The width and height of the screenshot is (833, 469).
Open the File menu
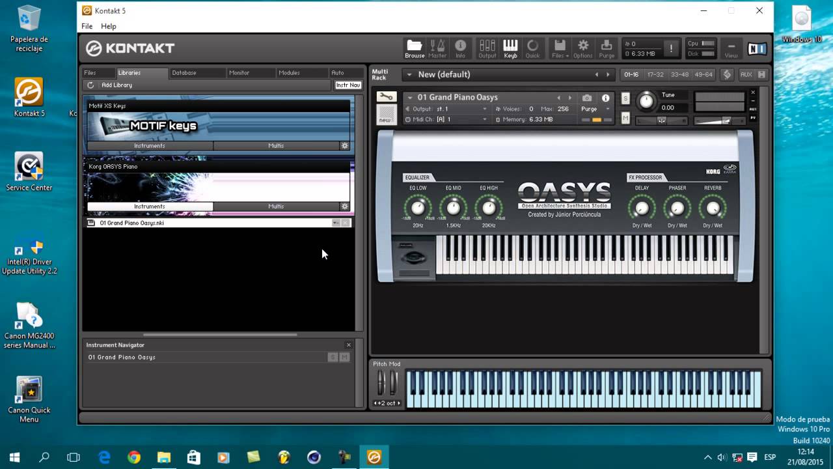[x=87, y=26]
